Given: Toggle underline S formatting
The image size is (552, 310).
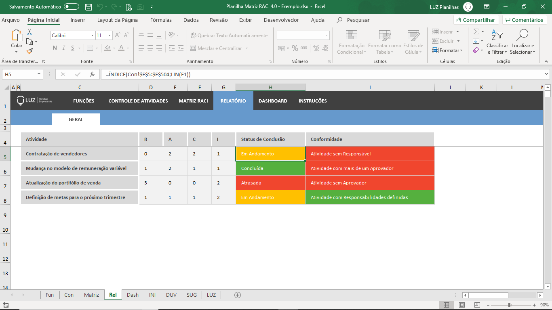Looking at the screenshot, I should point(73,48).
